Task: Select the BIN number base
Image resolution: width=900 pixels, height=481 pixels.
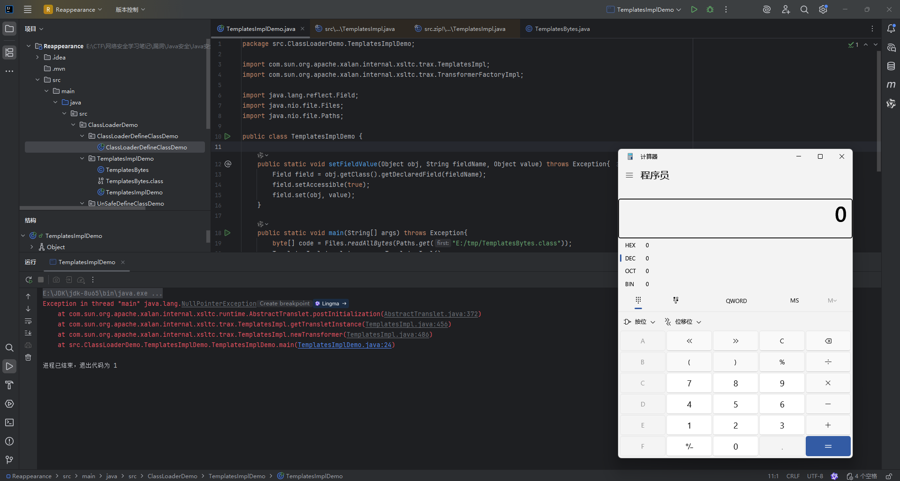Action: pos(629,284)
